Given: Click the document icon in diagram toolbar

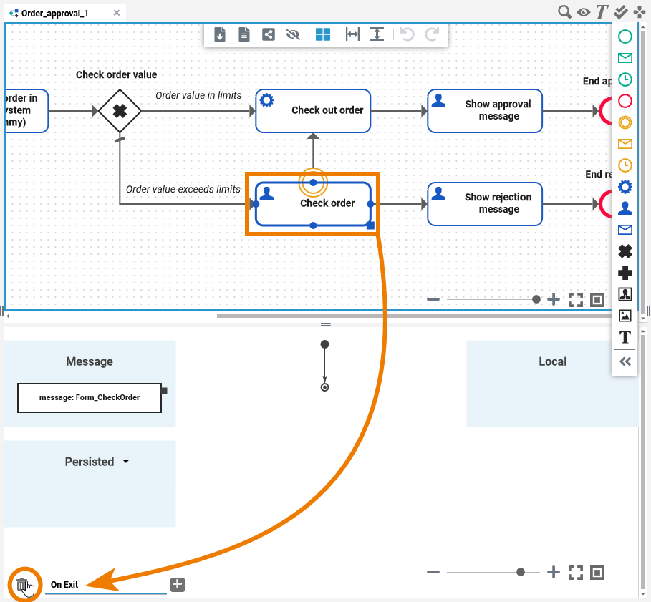Looking at the screenshot, I should tap(244, 34).
